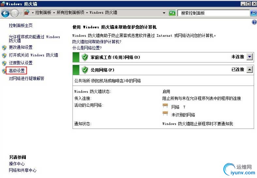Click the 网络 7 entry

point(178,107)
